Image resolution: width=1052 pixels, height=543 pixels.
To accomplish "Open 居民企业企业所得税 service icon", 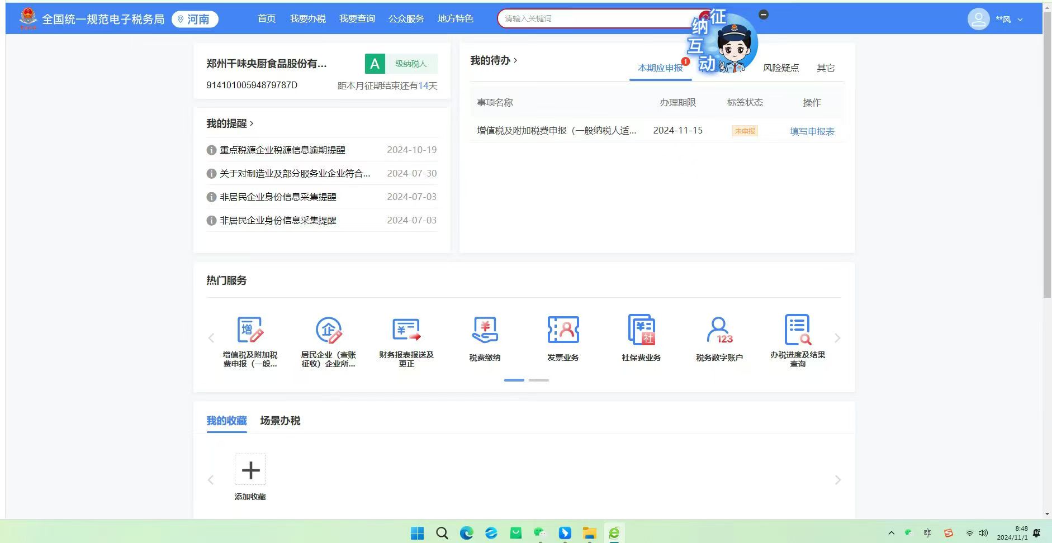I will click(x=328, y=331).
